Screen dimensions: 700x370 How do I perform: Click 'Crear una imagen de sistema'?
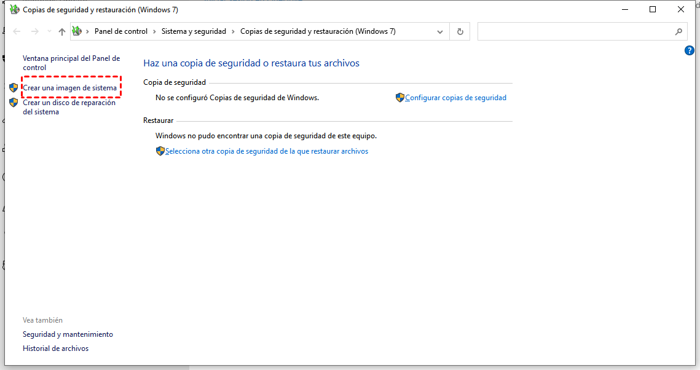click(69, 88)
